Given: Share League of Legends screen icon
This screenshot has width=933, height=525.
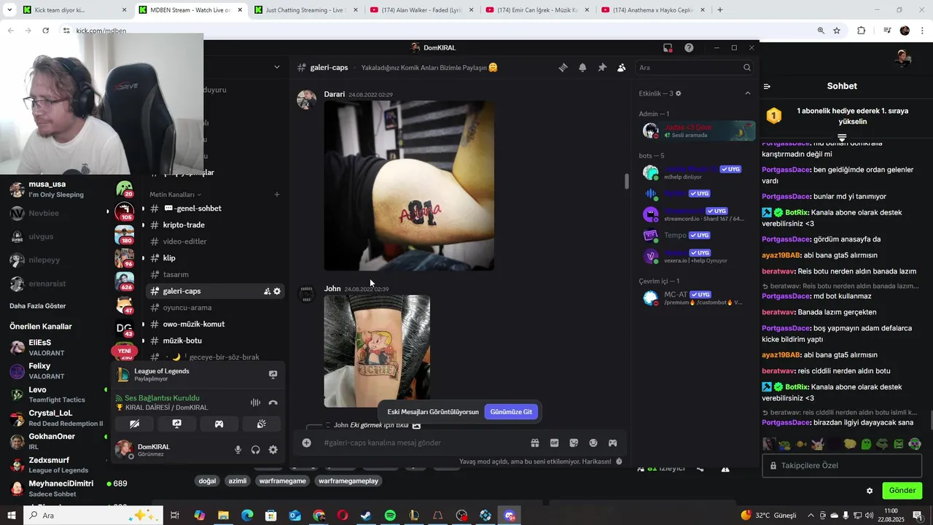Looking at the screenshot, I should [x=273, y=375].
